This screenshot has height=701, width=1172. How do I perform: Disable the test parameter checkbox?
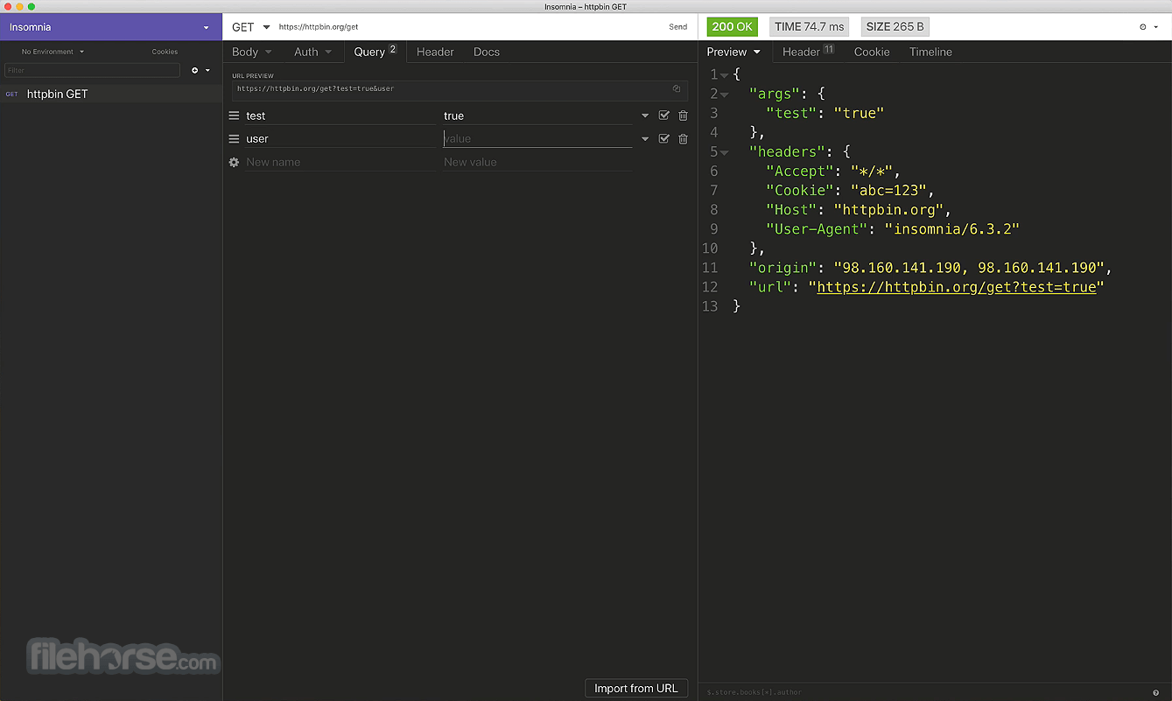[663, 116]
